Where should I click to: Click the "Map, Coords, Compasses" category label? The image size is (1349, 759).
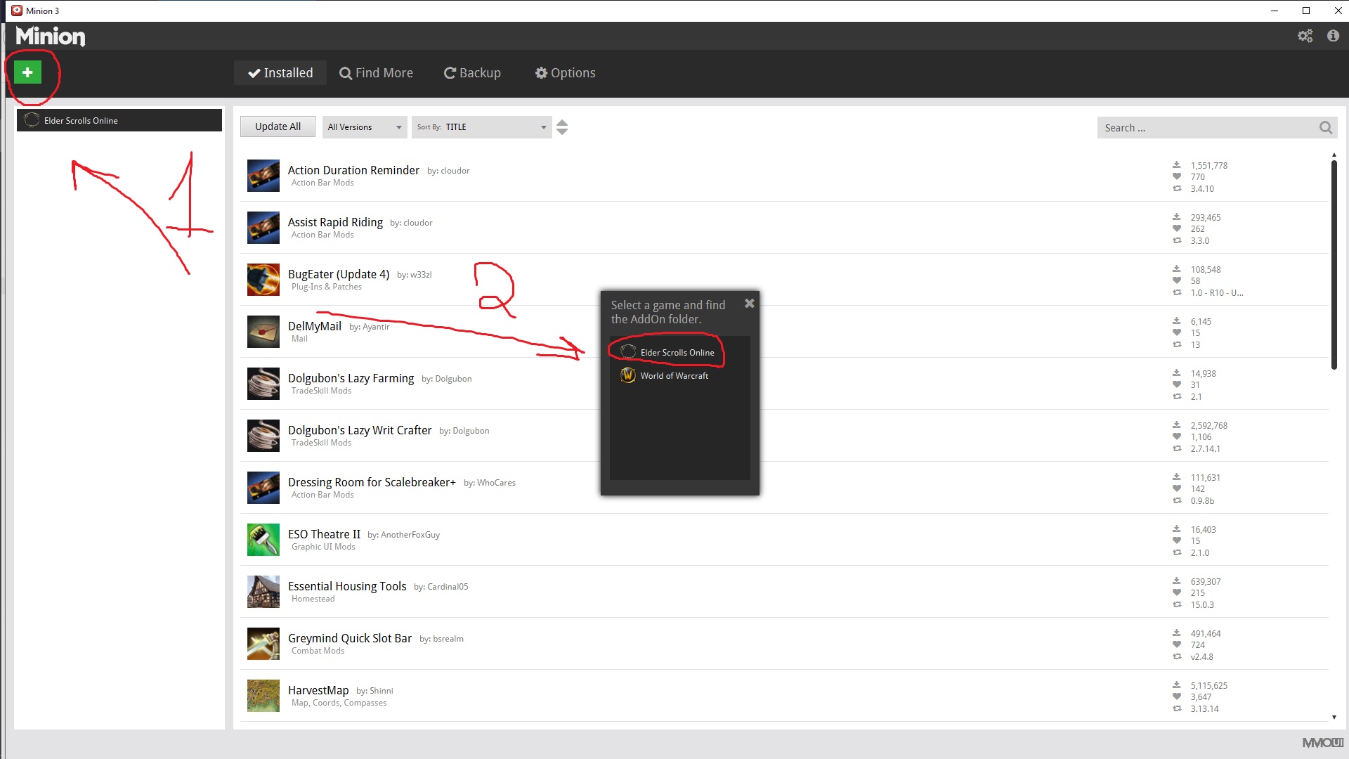[x=339, y=703]
